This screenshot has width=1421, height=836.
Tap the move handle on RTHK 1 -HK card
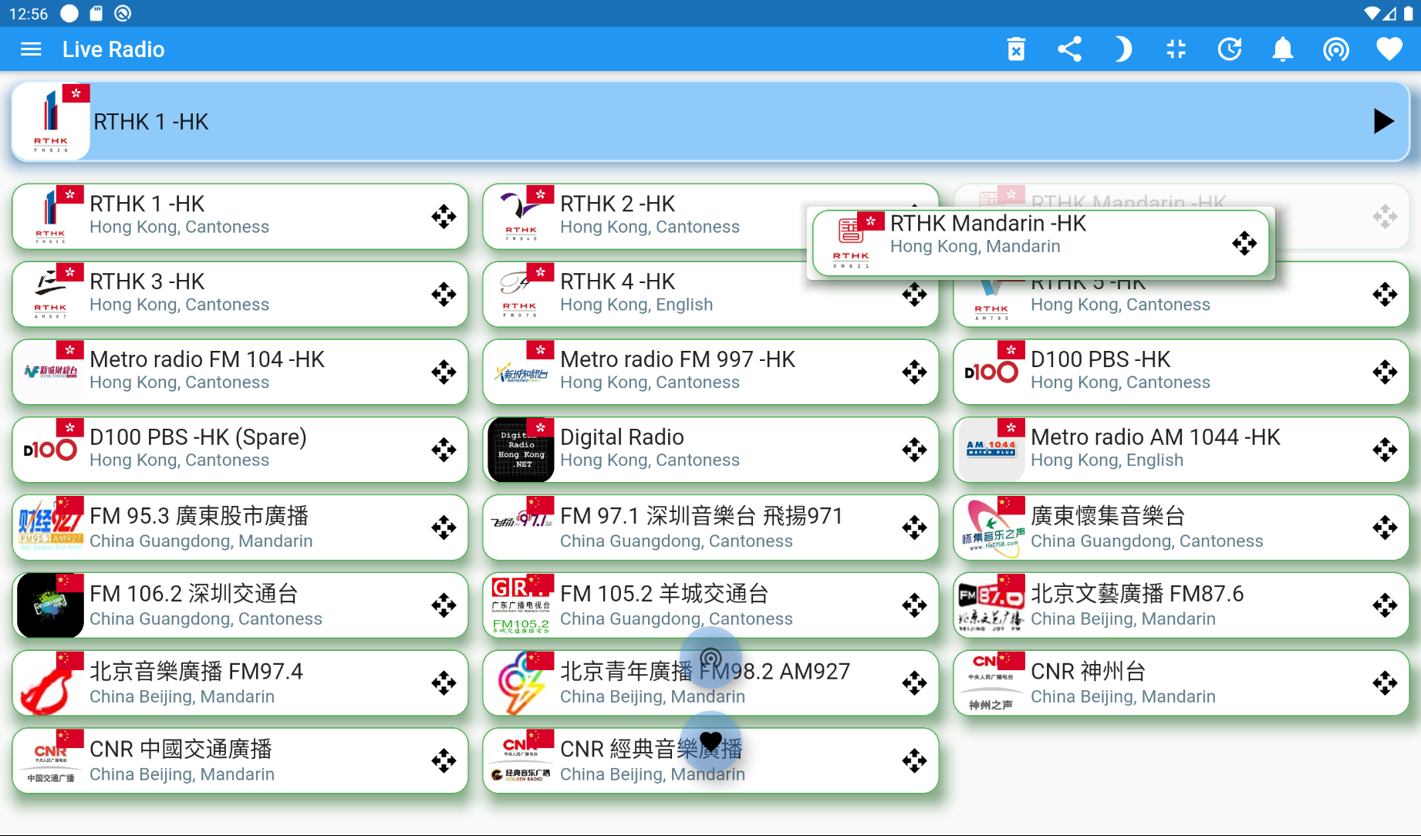pyautogui.click(x=444, y=217)
